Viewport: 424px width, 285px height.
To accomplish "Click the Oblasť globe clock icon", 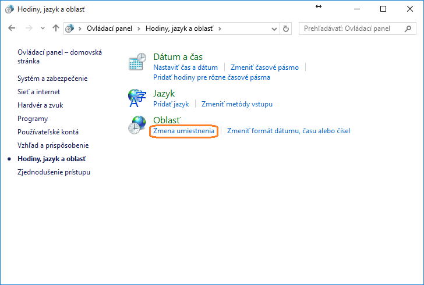I will tap(137, 126).
